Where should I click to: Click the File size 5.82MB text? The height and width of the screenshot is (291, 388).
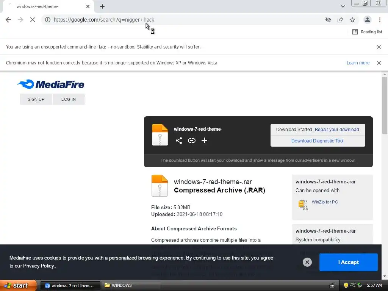171,208
